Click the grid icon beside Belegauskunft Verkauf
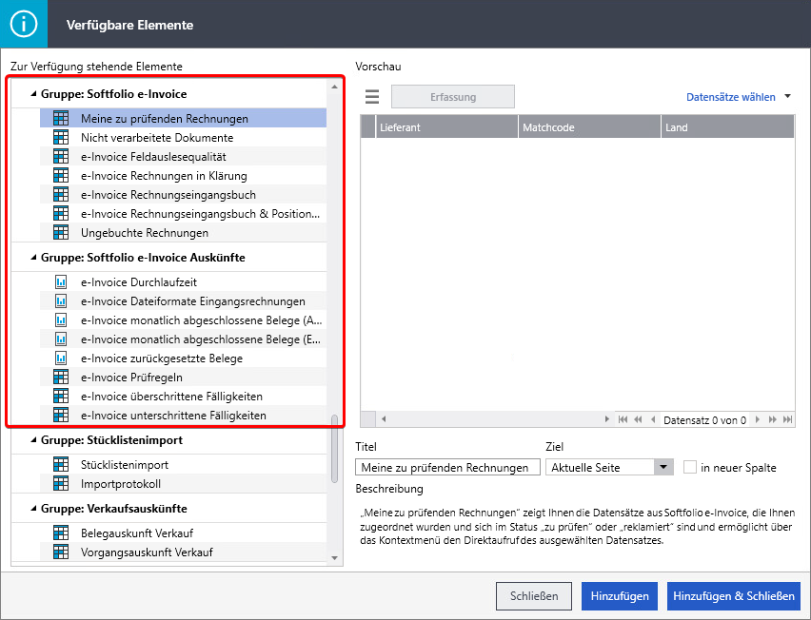Viewport: 811px width, 620px height. point(61,533)
